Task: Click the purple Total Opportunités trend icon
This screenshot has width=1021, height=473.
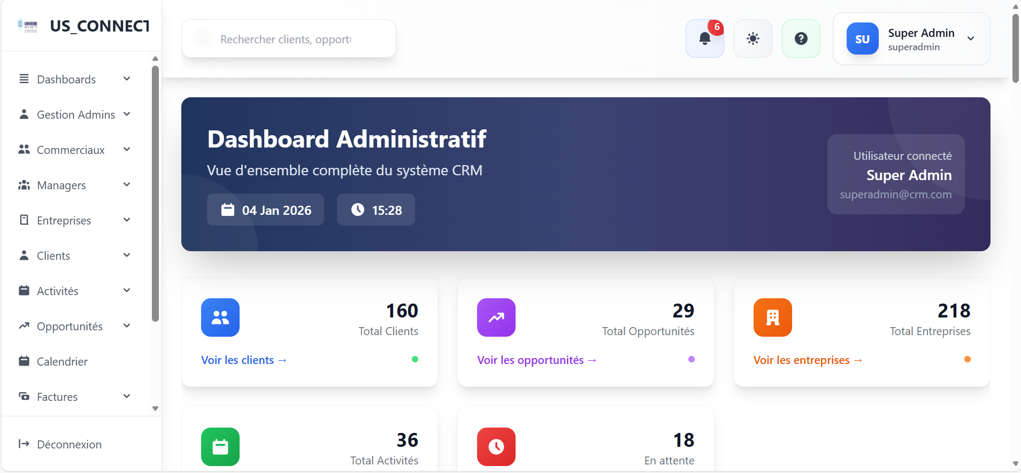Action: tap(496, 317)
